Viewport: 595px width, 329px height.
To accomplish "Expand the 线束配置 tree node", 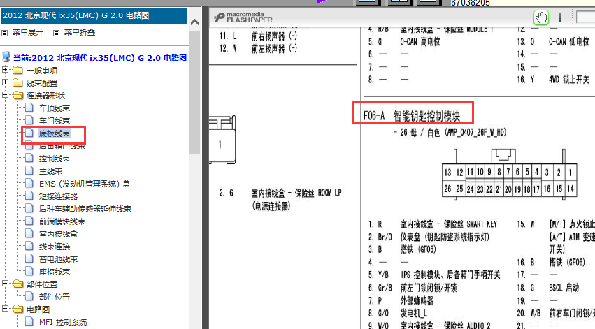I will pos(5,82).
